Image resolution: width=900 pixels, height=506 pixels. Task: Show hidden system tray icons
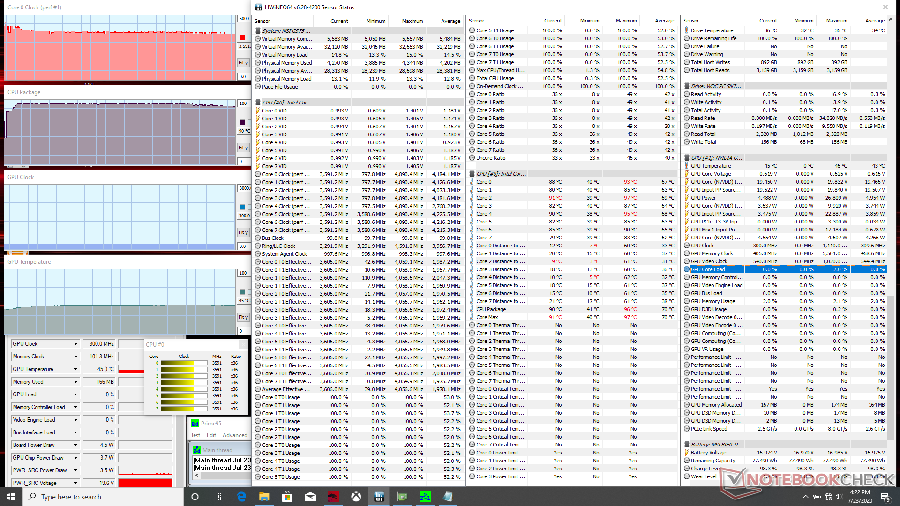[x=805, y=497]
